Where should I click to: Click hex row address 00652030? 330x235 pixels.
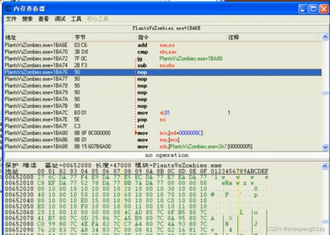point(19,195)
